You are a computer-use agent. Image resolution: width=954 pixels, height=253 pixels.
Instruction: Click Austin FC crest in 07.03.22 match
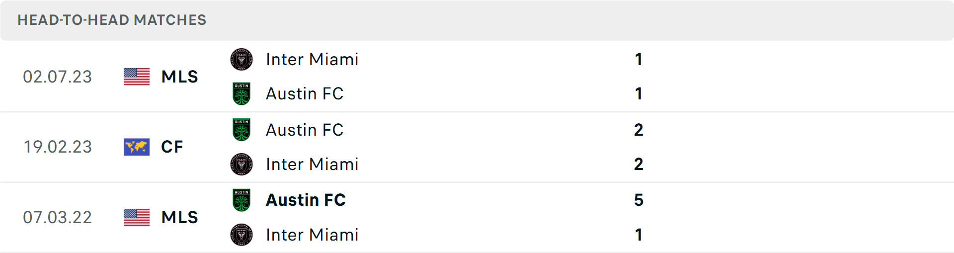(x=241, y=200)
